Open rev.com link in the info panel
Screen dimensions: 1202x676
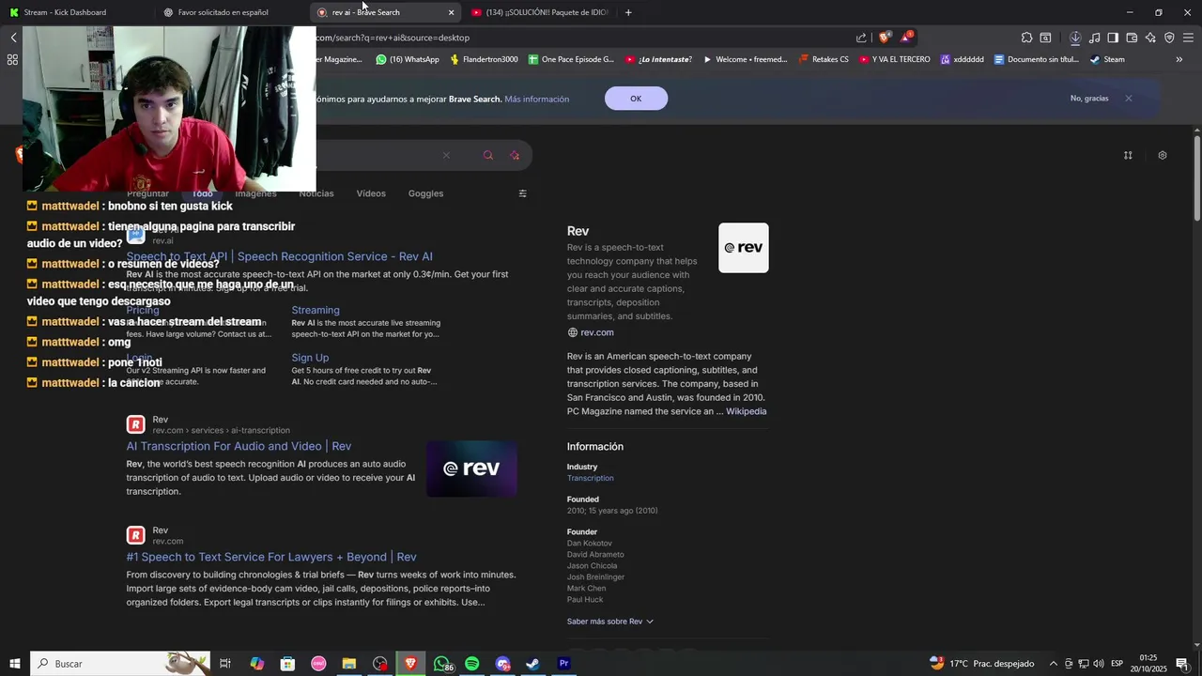click(597, 332)
